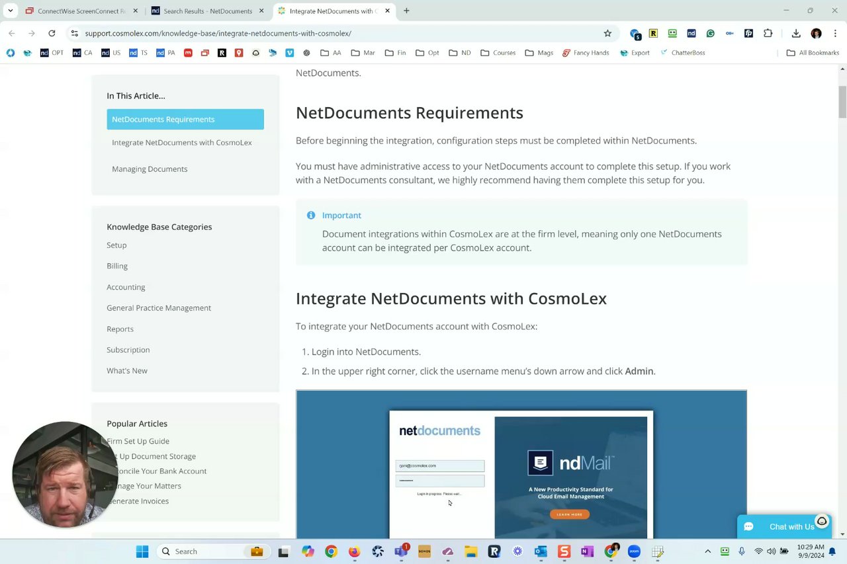Click the page vertical scrollbar thumb
This screenshot has height=564, width=847.
(842, 102)
